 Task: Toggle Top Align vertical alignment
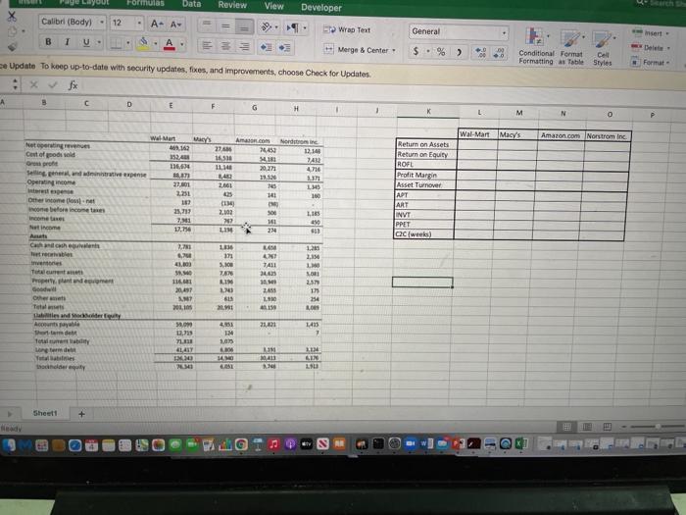click(207, 26)
